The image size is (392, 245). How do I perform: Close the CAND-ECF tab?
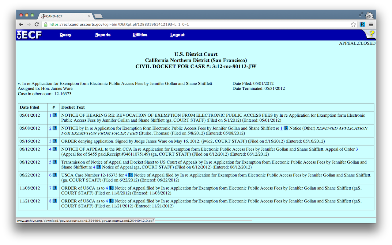pyautogui.click(x=89, y=16)
